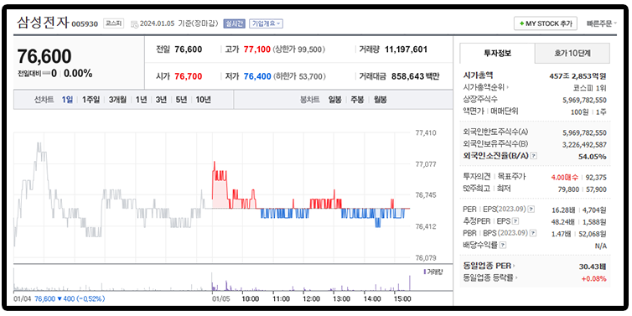Click the 상한가 99,500 label
The height and width of the screenshot is (316, 632).
[299, 49]
